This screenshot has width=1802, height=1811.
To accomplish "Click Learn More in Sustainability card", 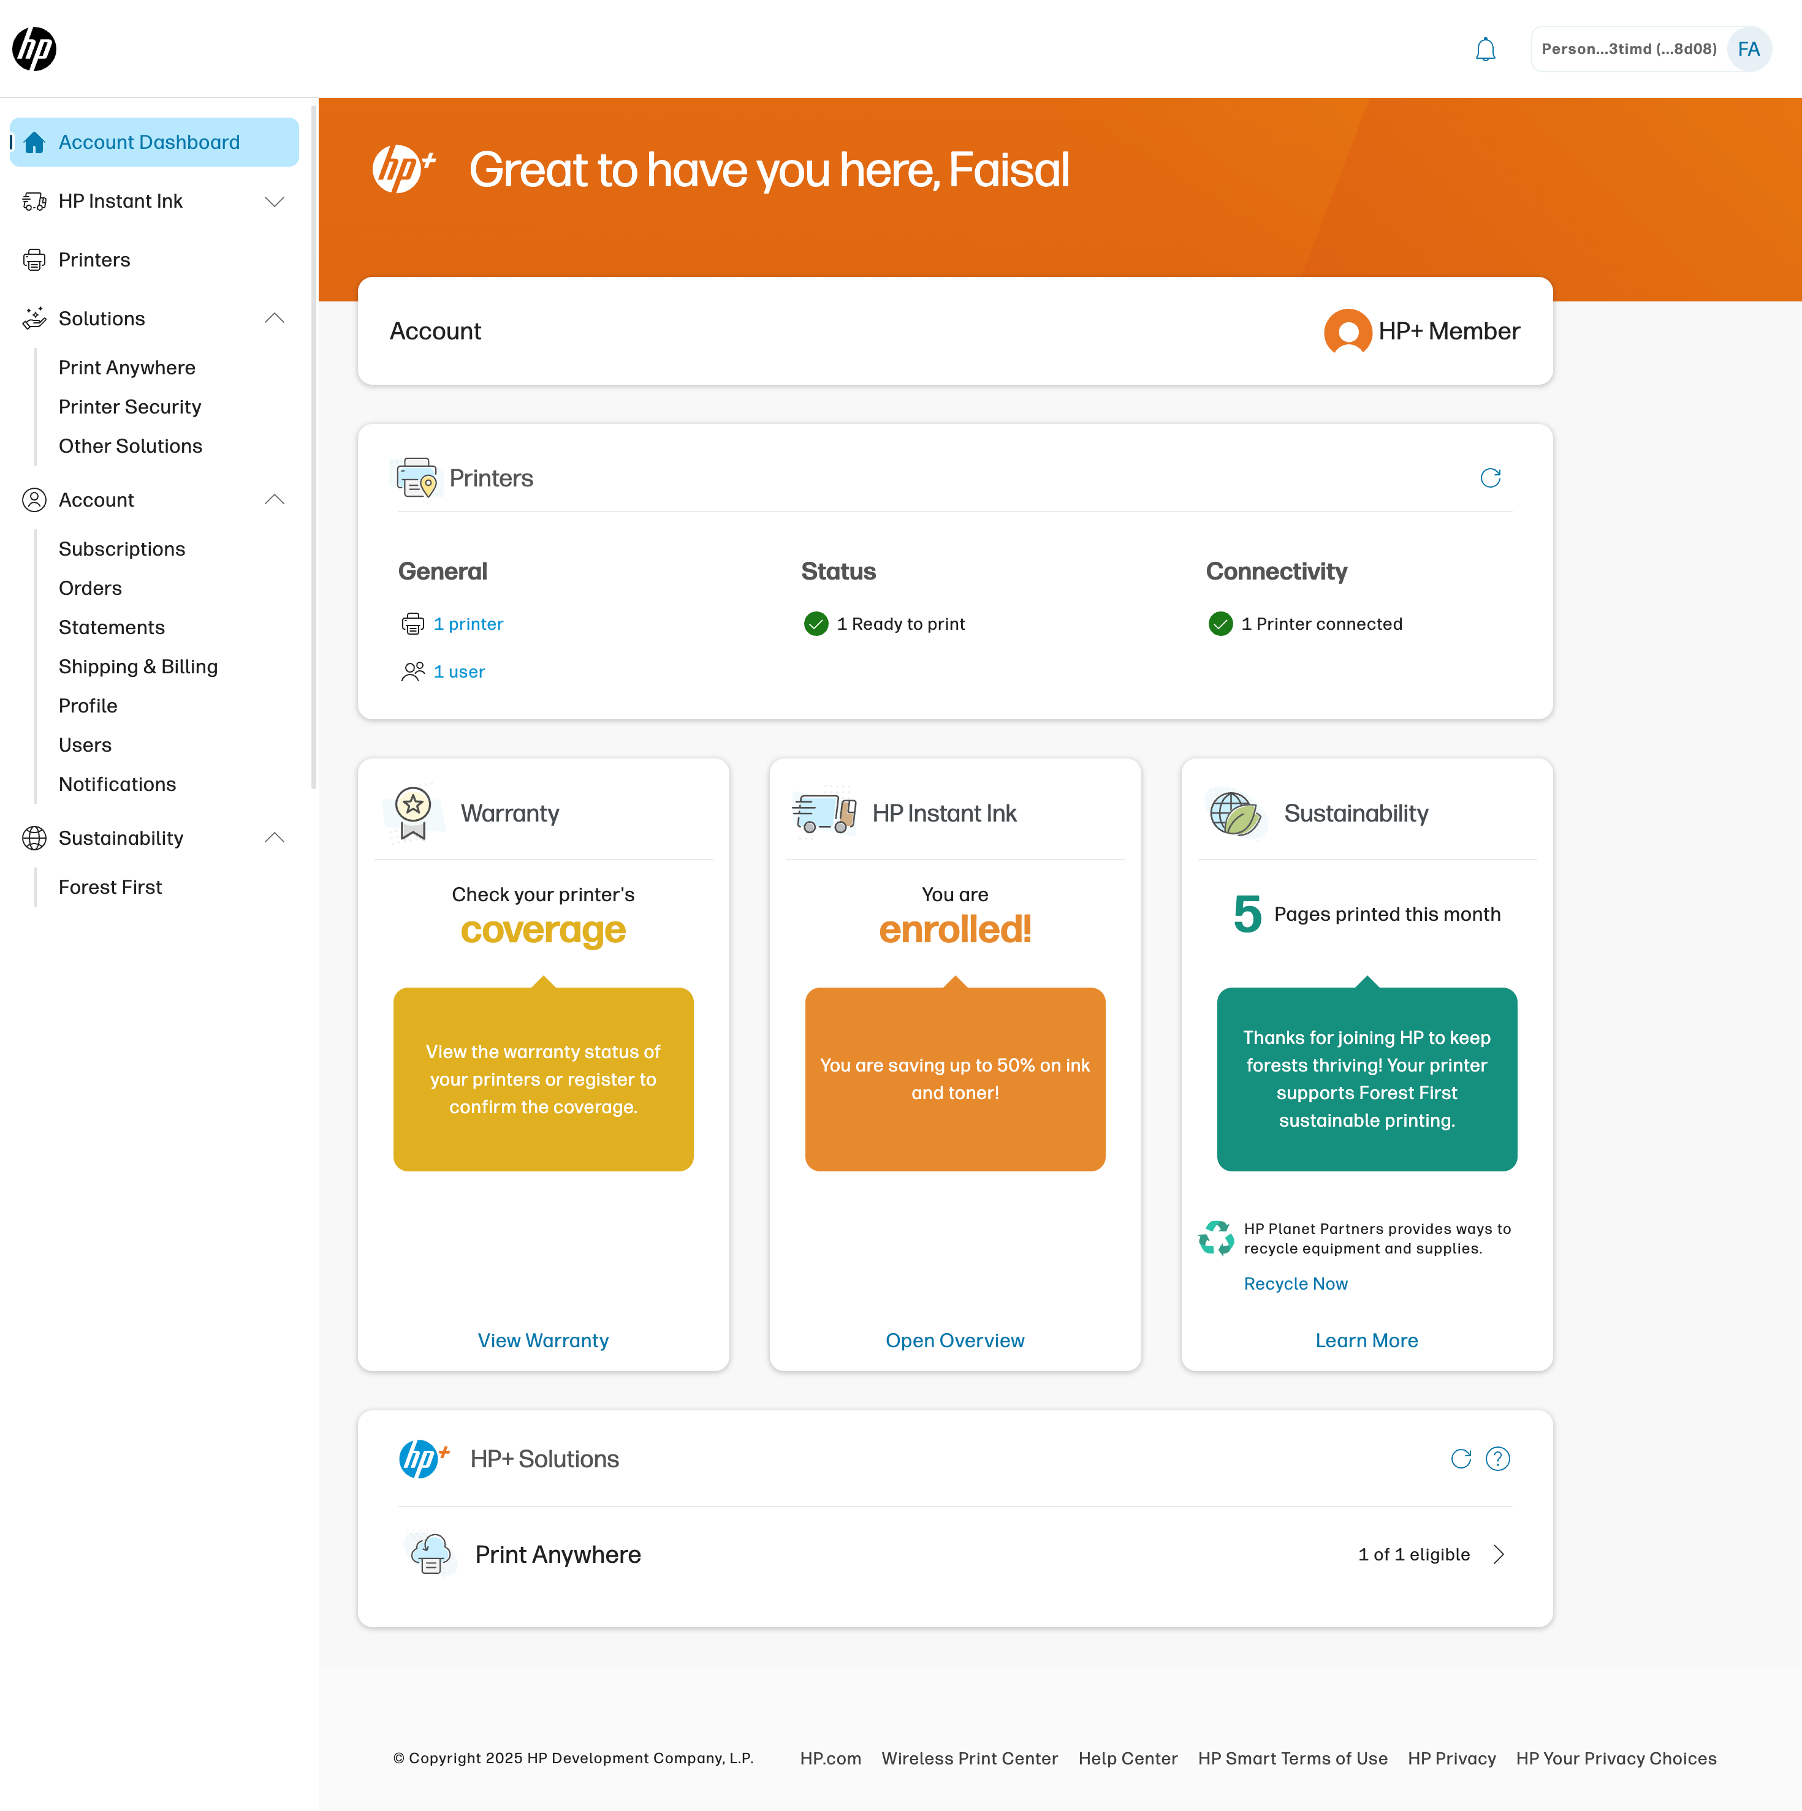I will click(x=1366, y=1341).
